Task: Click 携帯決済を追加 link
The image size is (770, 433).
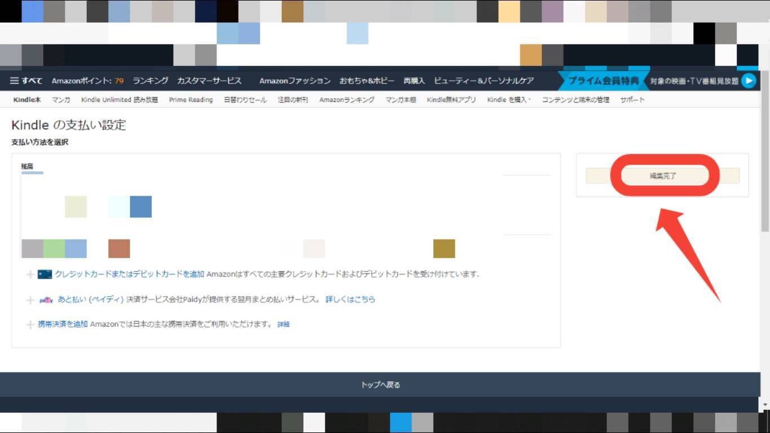Action: point(63,324)
